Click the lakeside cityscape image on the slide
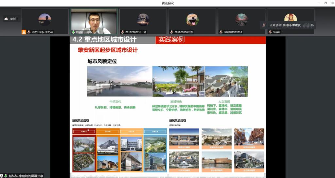The height and width of the screenshot is (178, 335). click(x=119, y=81)
